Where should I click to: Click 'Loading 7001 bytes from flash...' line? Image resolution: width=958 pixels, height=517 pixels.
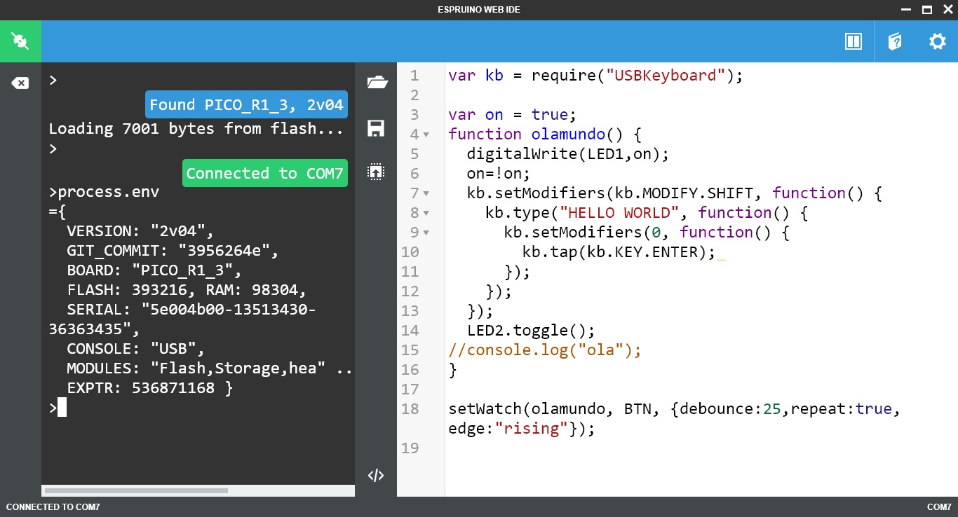pos(196,129)
